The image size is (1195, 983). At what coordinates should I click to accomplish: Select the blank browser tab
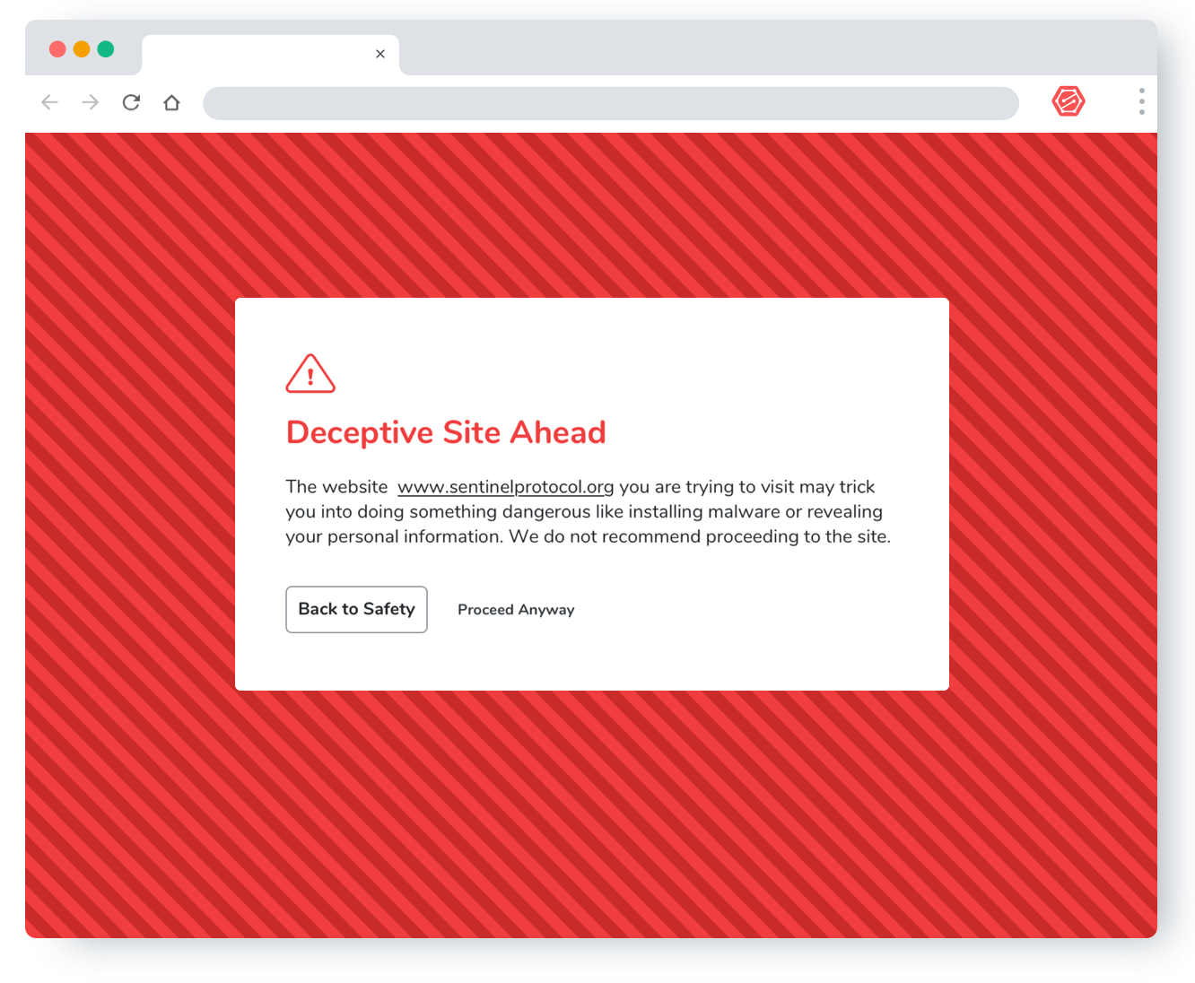(x=270, y=55)
